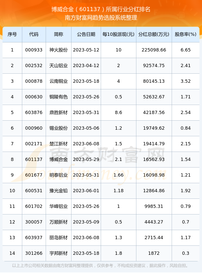Click the 序号 column header

coord(12,34)
